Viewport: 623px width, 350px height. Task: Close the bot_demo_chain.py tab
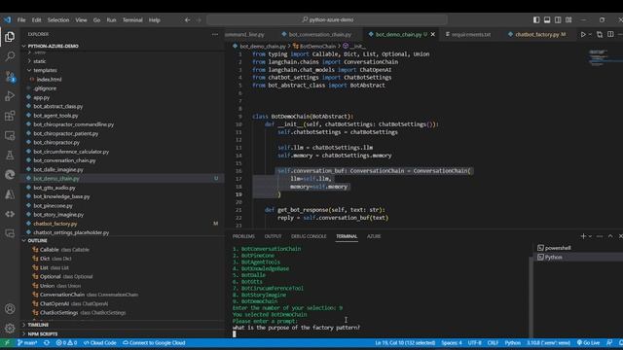coord(433,35)
